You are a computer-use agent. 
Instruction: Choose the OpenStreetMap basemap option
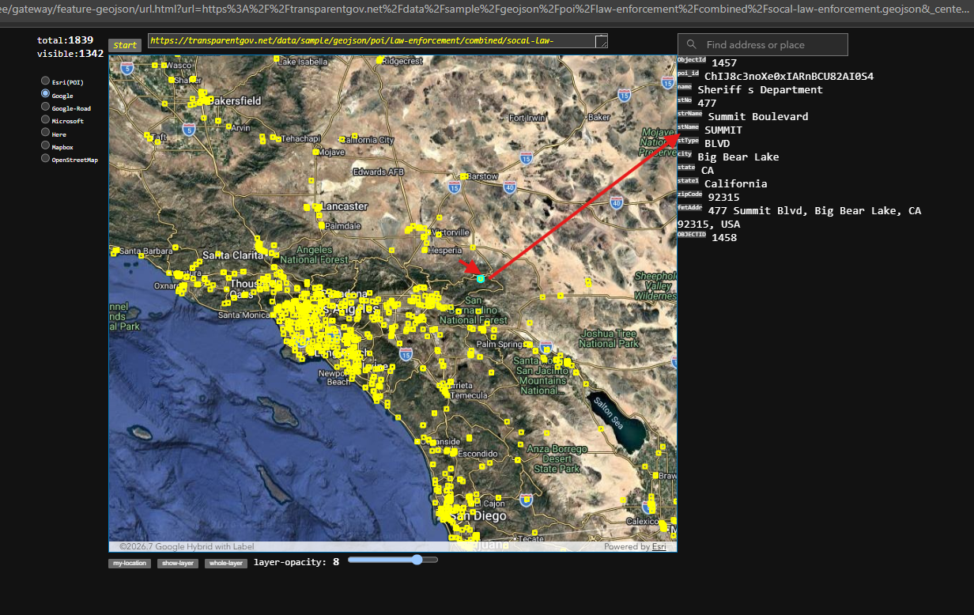pyautogui.click(x=45, y=158)
